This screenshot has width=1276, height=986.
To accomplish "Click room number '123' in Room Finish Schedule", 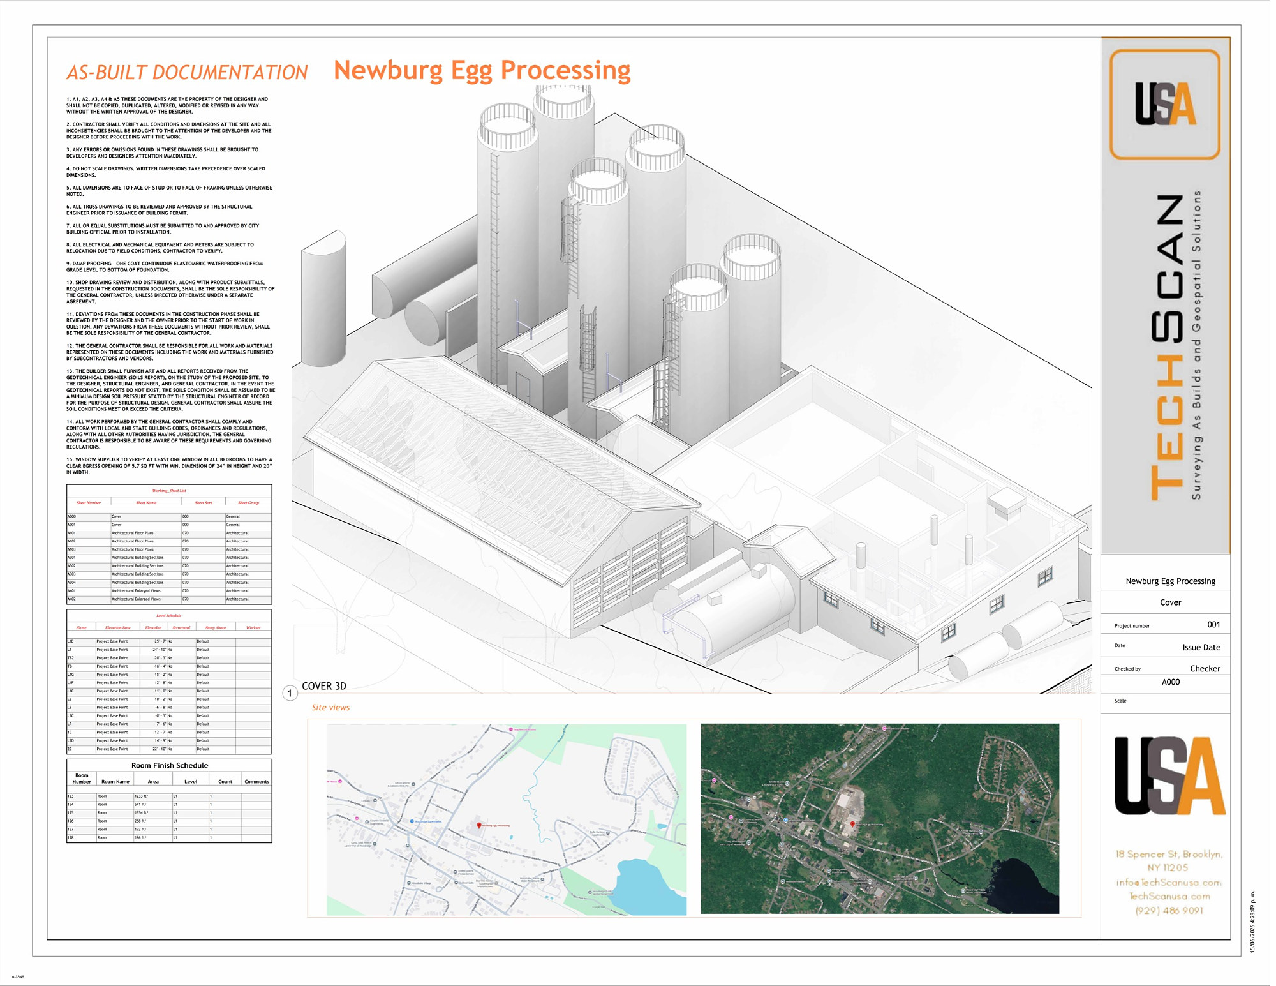I will point(71,796).
